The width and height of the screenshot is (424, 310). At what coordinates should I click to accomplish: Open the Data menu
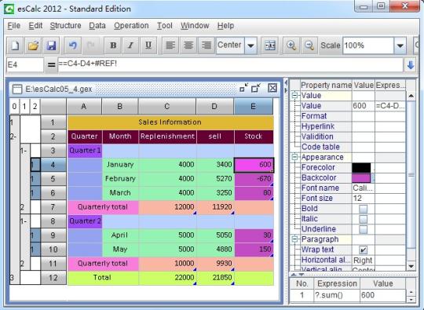pos(97,26)
